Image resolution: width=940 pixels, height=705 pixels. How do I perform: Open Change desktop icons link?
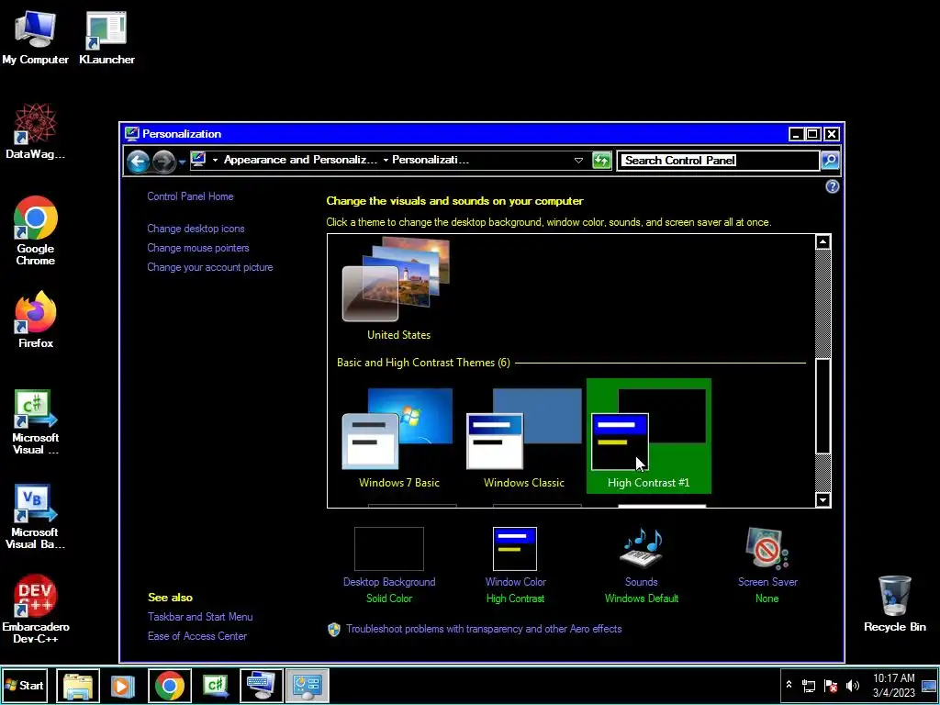point(196,229)
